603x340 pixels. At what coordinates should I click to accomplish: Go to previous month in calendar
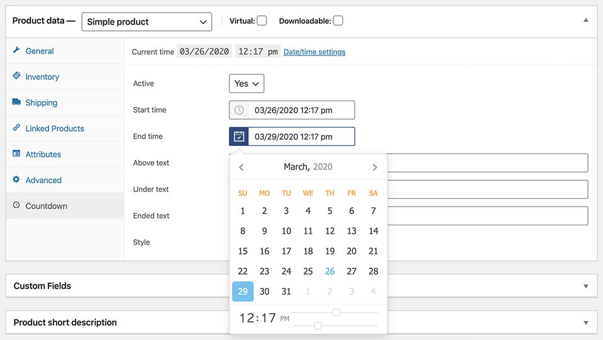[241, 167]
